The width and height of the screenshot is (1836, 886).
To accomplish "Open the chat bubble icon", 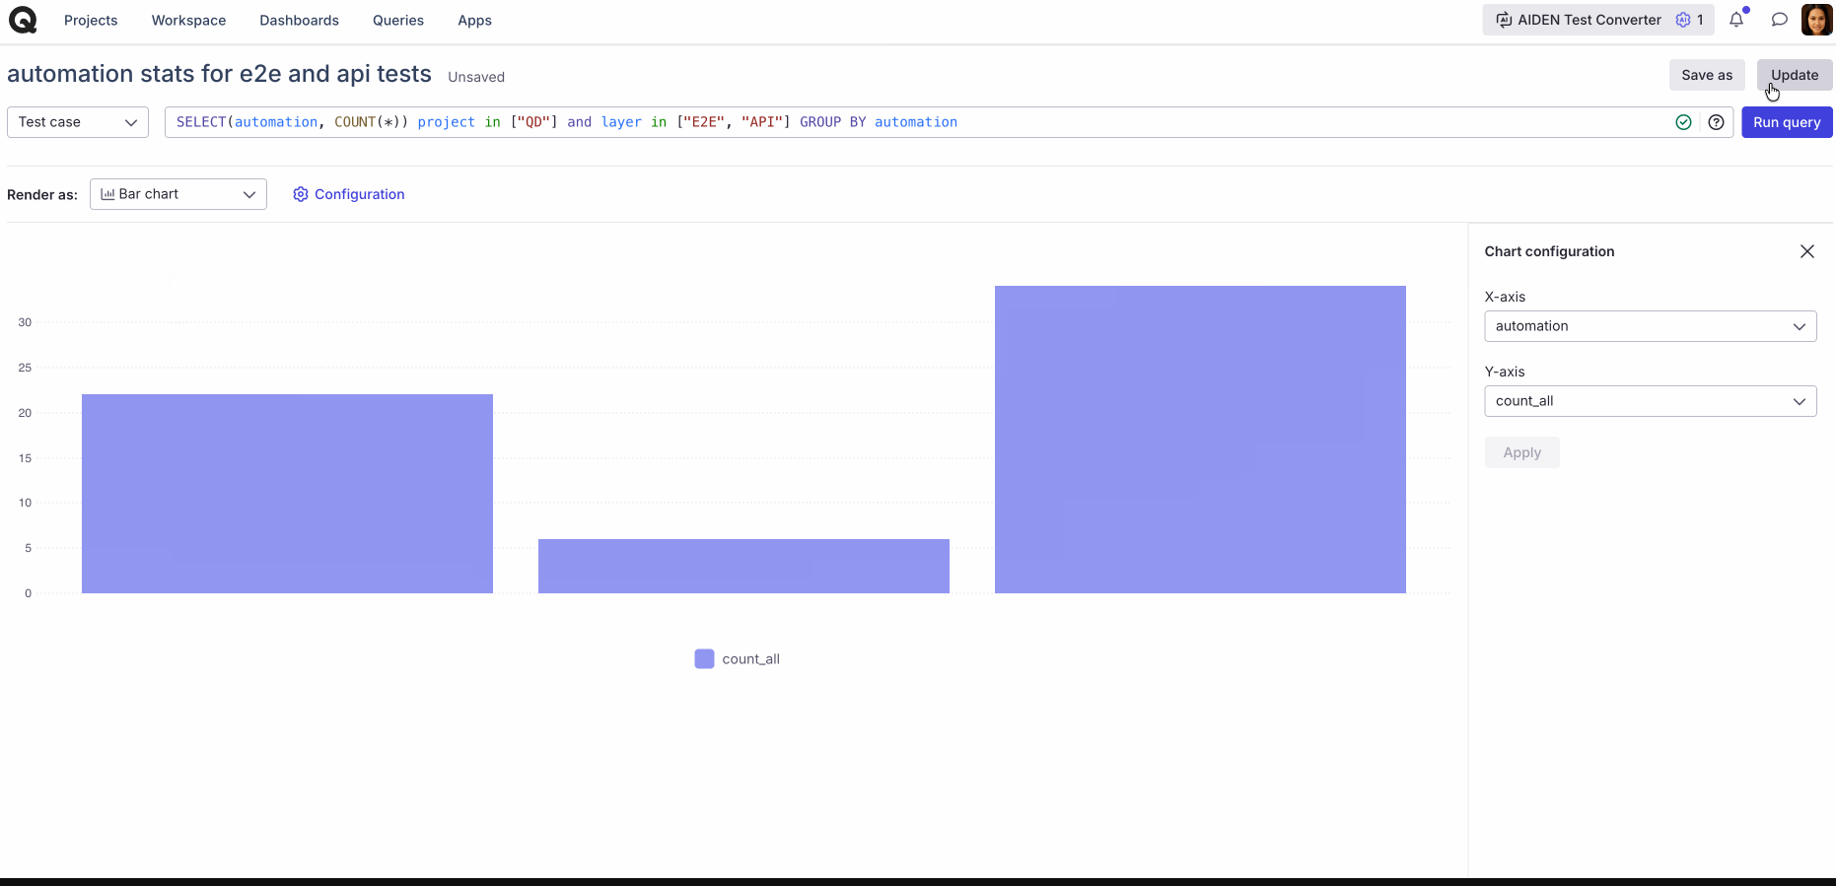I will (1779, 20).
